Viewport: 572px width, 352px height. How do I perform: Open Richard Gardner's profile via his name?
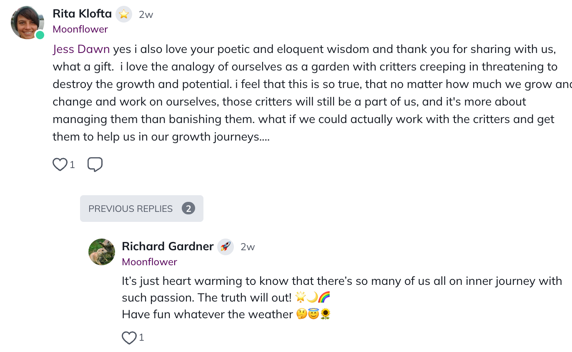[x=168, y=246]
